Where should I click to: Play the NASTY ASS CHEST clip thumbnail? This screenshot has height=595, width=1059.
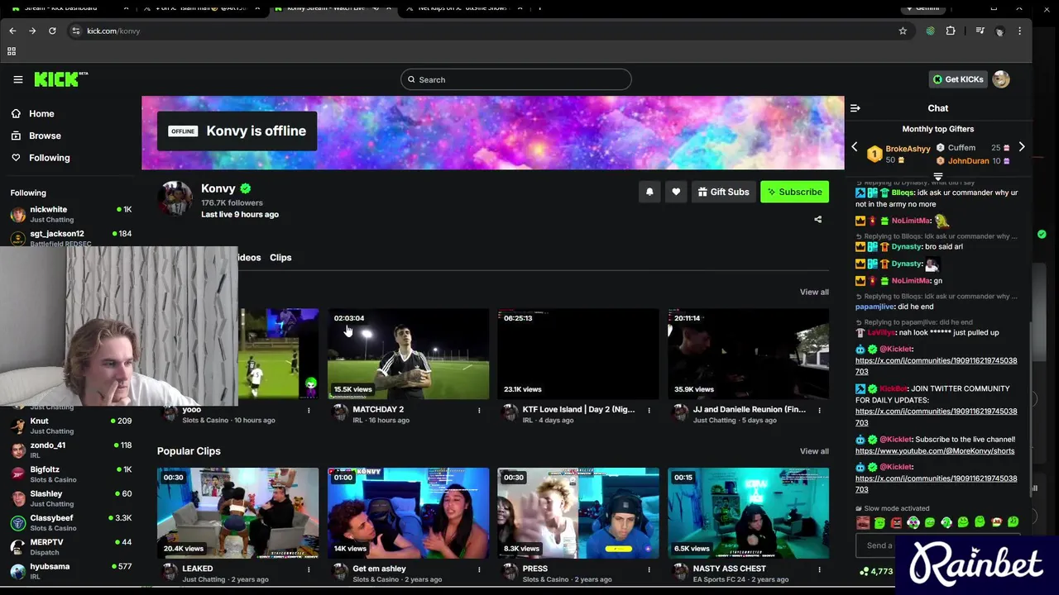749,513
